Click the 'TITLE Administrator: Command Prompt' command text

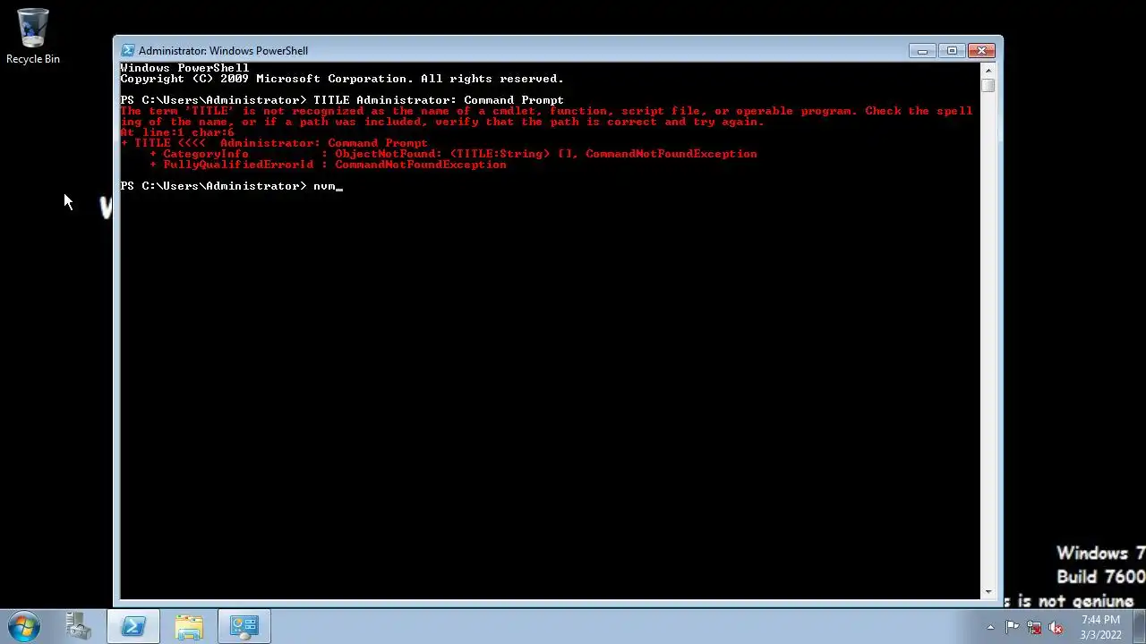click(439, 100)
